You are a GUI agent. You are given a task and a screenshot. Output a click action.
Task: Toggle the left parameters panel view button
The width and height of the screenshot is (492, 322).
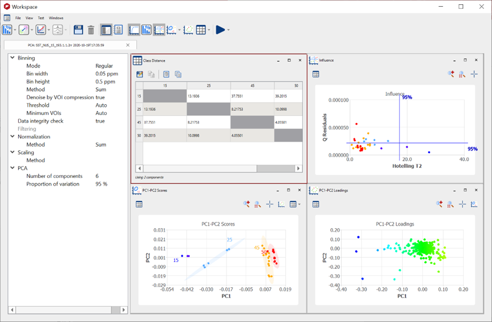click(x=106, y=30)
